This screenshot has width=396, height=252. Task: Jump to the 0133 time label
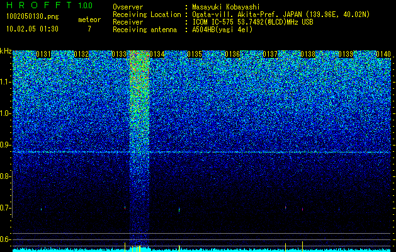coord(119,54)
